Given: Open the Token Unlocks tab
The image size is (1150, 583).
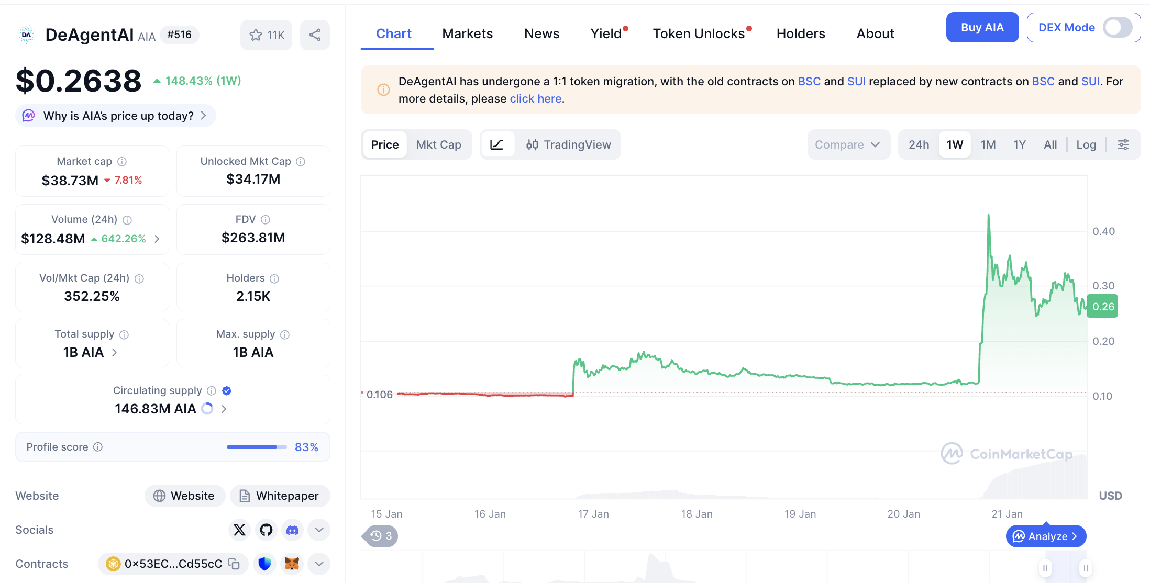Looking at the screenshot, I should (x=699, y=33).
